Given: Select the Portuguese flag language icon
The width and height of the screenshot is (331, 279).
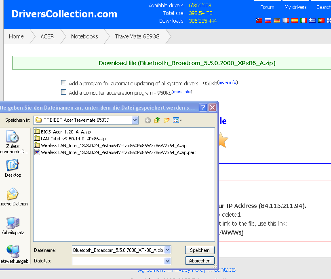Looking at the screenshot, I should (x=321, y=21).
